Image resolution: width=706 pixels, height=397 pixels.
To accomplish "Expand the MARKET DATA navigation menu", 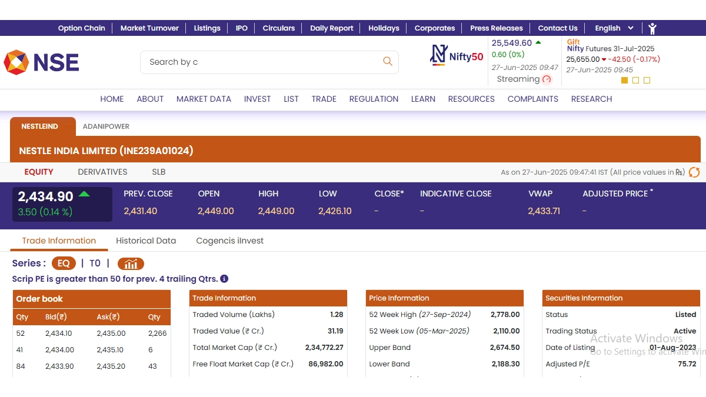I will click(x=204, y=99).
